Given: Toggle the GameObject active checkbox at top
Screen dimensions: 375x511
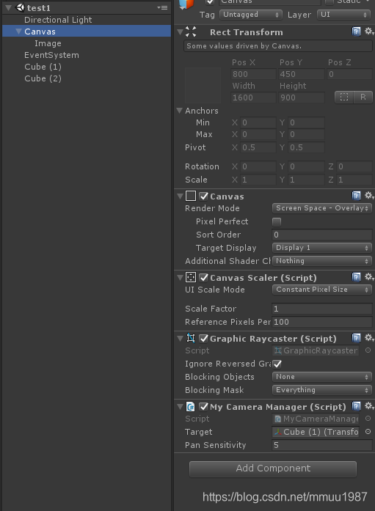Looking at the screenshot, I should coord(211,2).
